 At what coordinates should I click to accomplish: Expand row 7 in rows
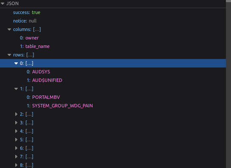pyautogui.click(x=16, y=157)
